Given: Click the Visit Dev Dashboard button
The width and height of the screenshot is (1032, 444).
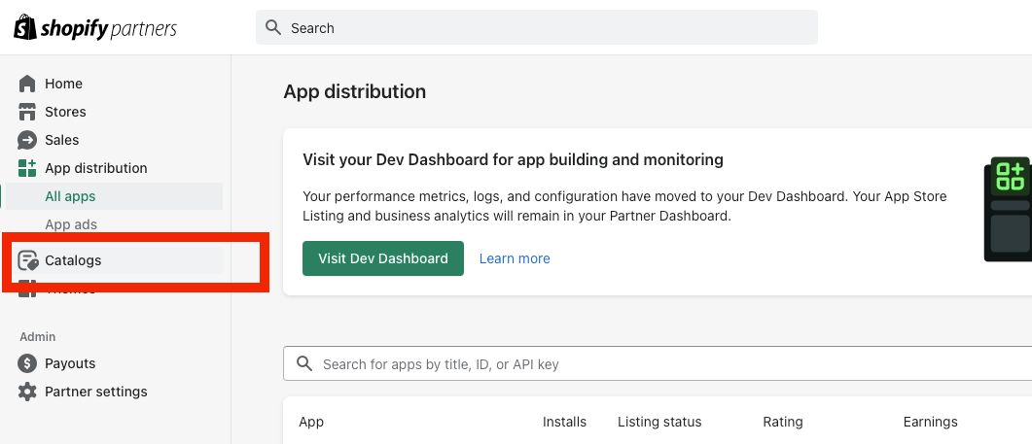Looking at the screenshot, I should tap(383, 258).
